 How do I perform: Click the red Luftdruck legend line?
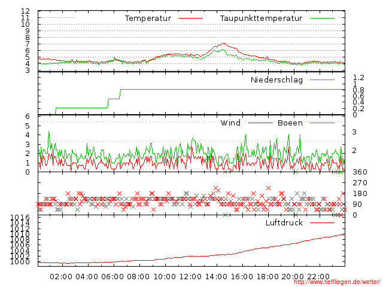[x=322, y=222]
